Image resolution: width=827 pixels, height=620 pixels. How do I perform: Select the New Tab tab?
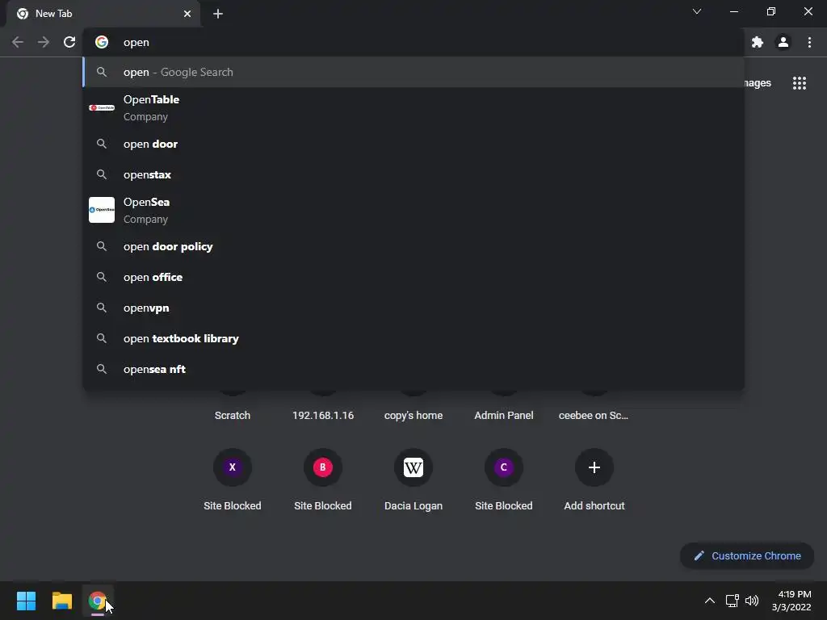[x=103, y=14]
